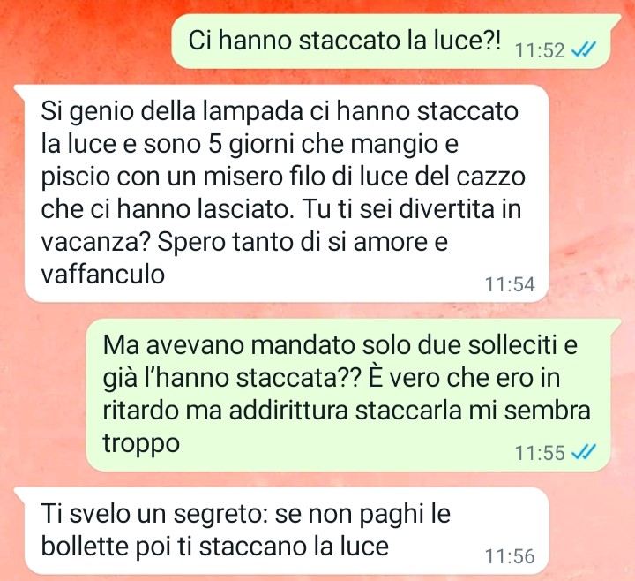Tap the word 'vaffanculo' in received message
635x581 pixels.
103,274
